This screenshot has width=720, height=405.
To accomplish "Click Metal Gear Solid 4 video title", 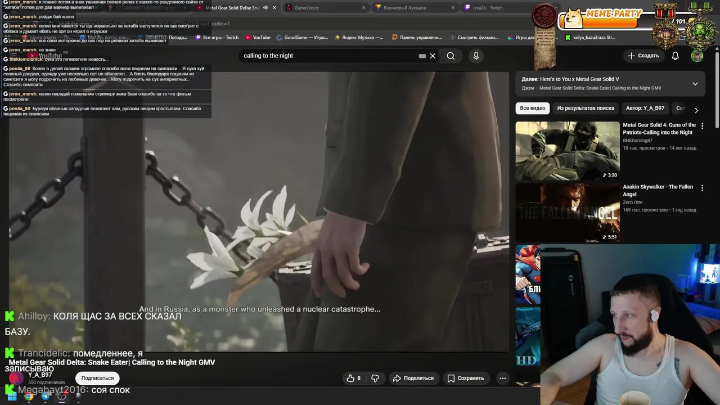I will (x=659, y=129).
